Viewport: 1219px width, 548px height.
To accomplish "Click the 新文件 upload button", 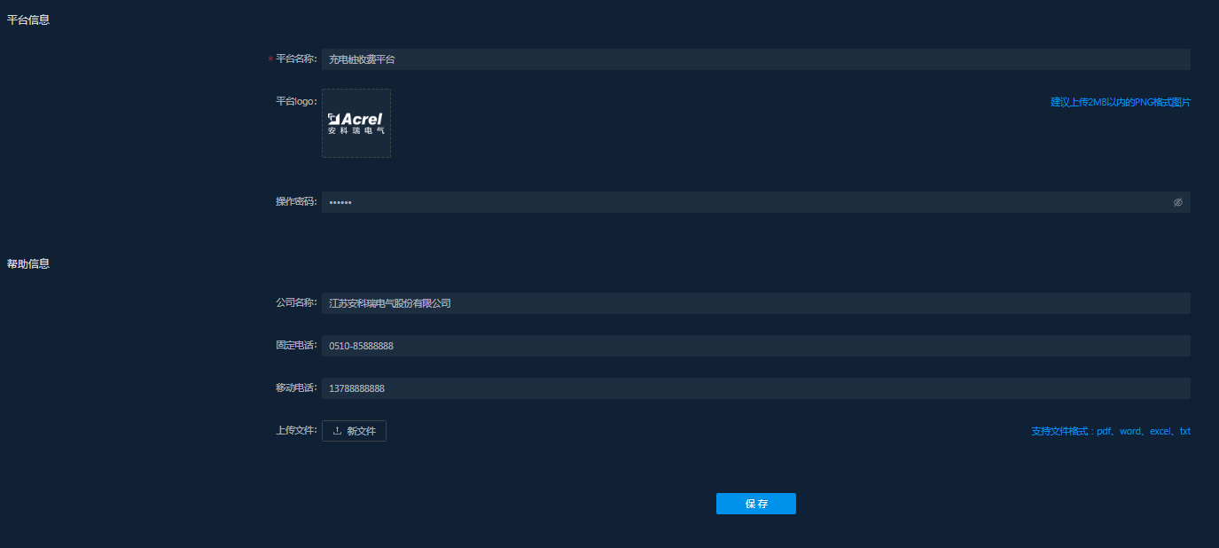I will pos(354,431).
